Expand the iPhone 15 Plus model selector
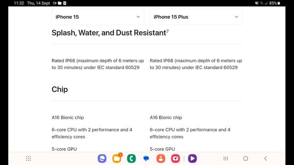294x165 pixels. (x=196, y=17)
